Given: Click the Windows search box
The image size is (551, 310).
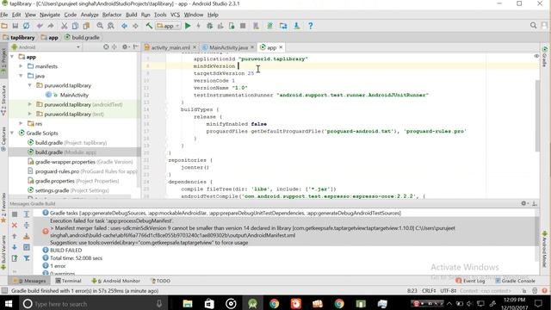Looking at the screenshot, I should pyautogui.click(x=92, y=304).
